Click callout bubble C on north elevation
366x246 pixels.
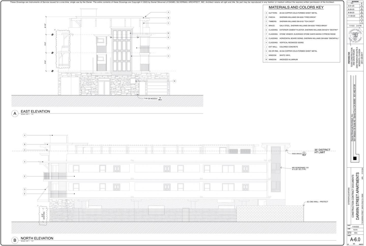25,150
